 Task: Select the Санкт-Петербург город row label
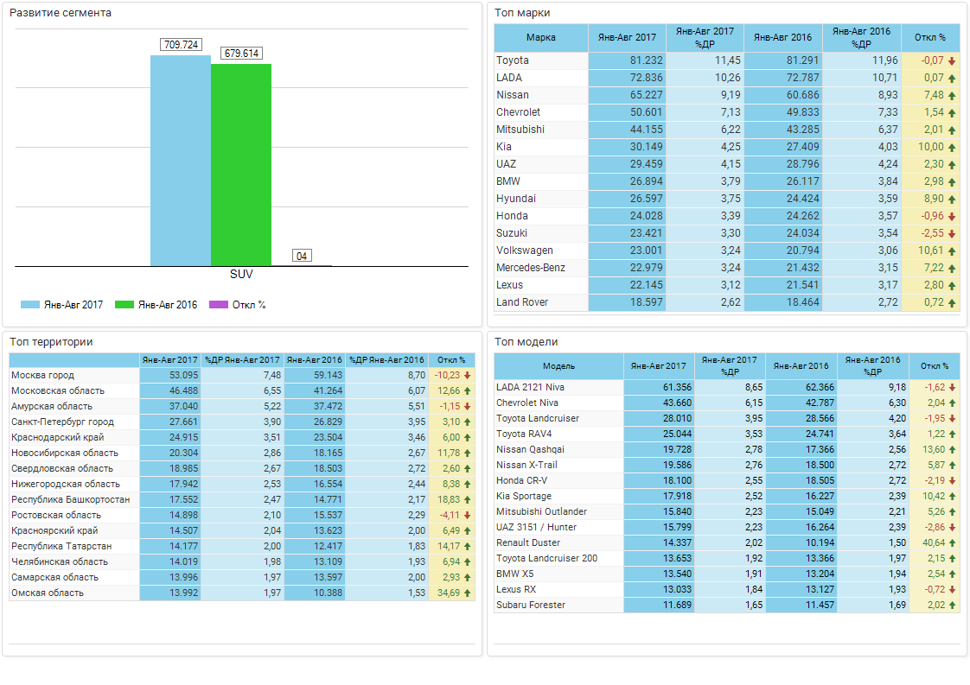click(62, 422)
